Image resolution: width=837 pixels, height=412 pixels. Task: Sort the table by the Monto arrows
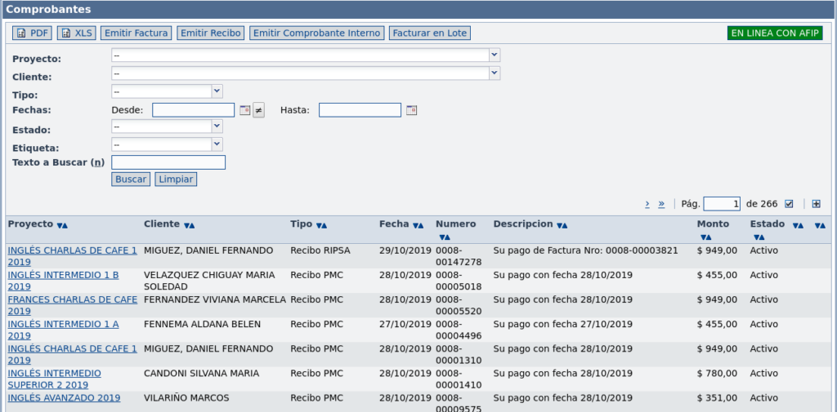pyautogui.click(x=705, y=237)
